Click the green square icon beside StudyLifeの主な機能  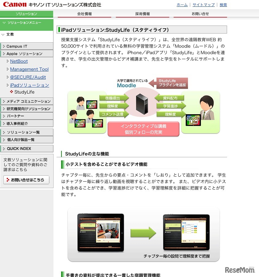pos(61,154)
